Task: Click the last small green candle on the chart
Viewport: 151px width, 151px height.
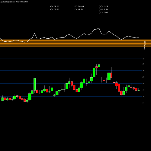Action: pos(139,90)
